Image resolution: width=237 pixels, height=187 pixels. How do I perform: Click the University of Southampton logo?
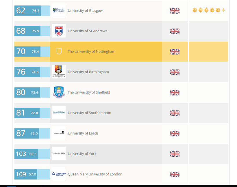pyautogui.click(x=59, y=113)
